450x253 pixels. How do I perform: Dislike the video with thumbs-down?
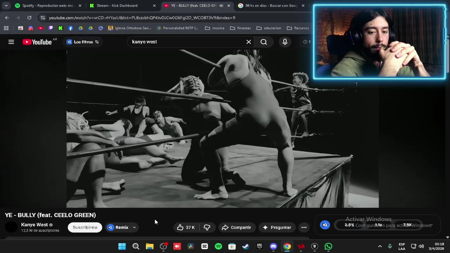point(207,227)
